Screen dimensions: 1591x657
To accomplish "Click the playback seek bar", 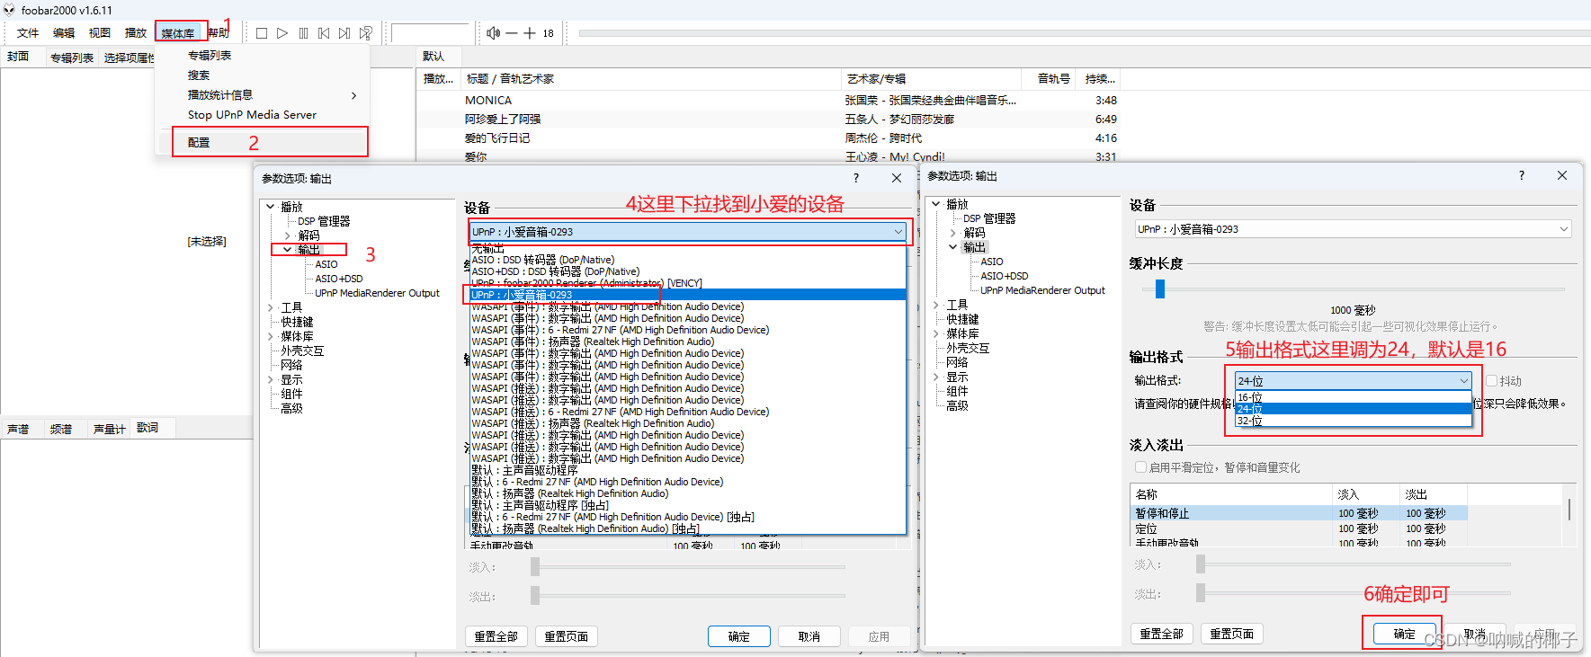I will click(x=1083, y=33).
